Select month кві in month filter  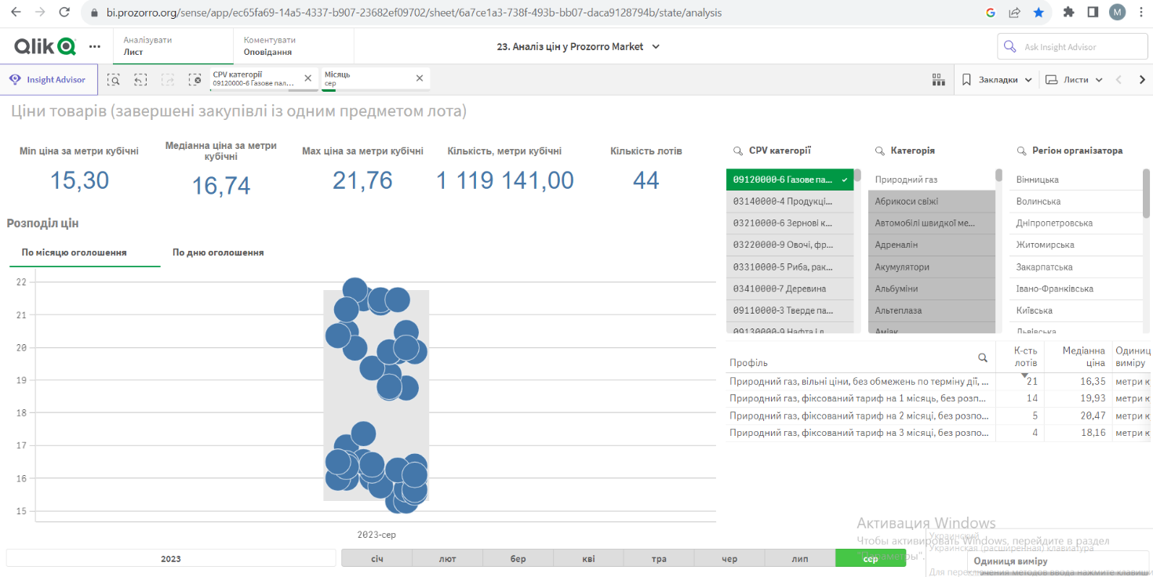pos(588,559)
